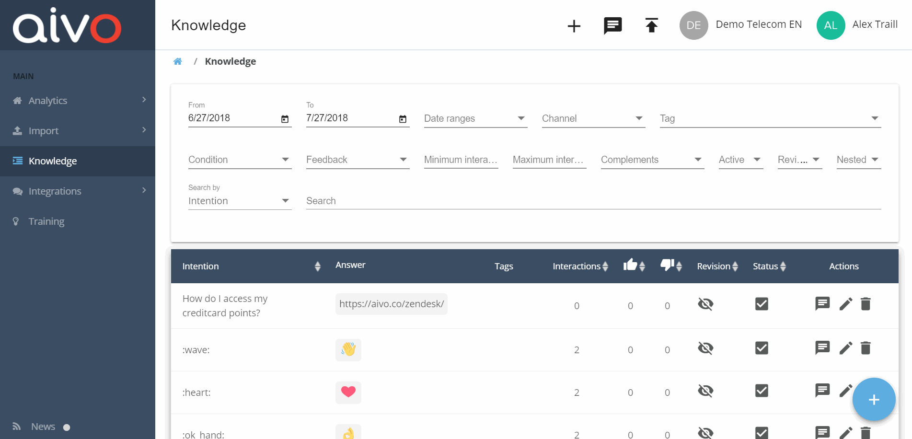Click the Demo Telecom EN account name
The width and height of the screenshot is (912, 439).
coord(758,24)
